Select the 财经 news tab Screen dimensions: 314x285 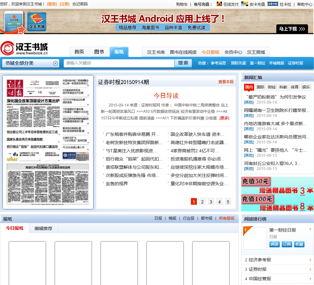(x=272, y=87)
